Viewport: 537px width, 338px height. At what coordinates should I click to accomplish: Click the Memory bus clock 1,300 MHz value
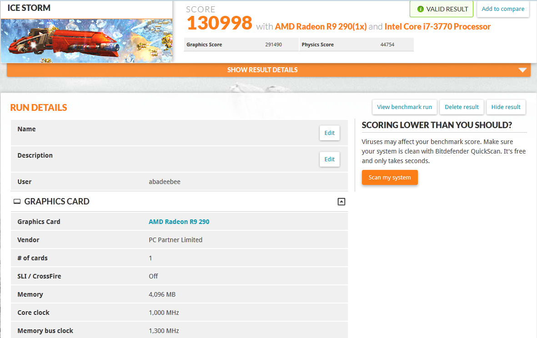coord(164,330)
